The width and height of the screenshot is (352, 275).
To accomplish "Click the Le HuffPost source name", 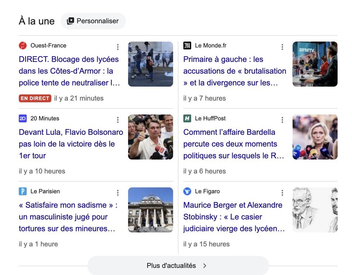I will point(210,118).
